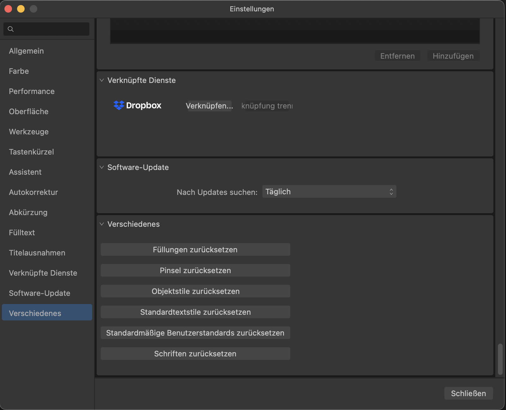Open the Nach Updates suchen dropdown

(329, 192)
